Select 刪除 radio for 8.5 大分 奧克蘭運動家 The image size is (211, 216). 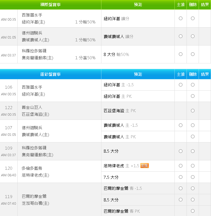pyautogui.click(x=193, y=151)
